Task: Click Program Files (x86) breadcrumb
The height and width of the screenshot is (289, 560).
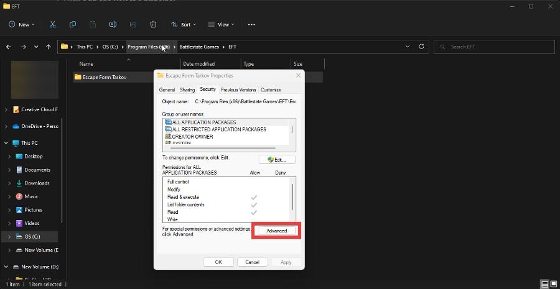Action: click(149, 47)
